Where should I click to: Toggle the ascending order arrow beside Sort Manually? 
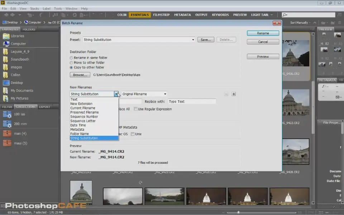coord(315,23)
